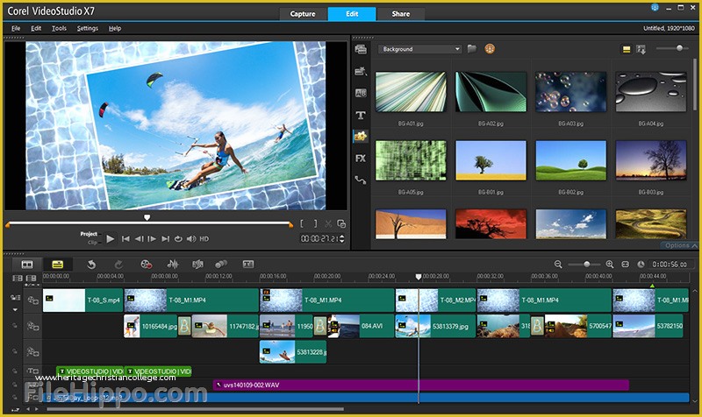Click the timeline Zoom In magnifier
Viewport: 702px width, 417px height.
(x=609, y=265)
